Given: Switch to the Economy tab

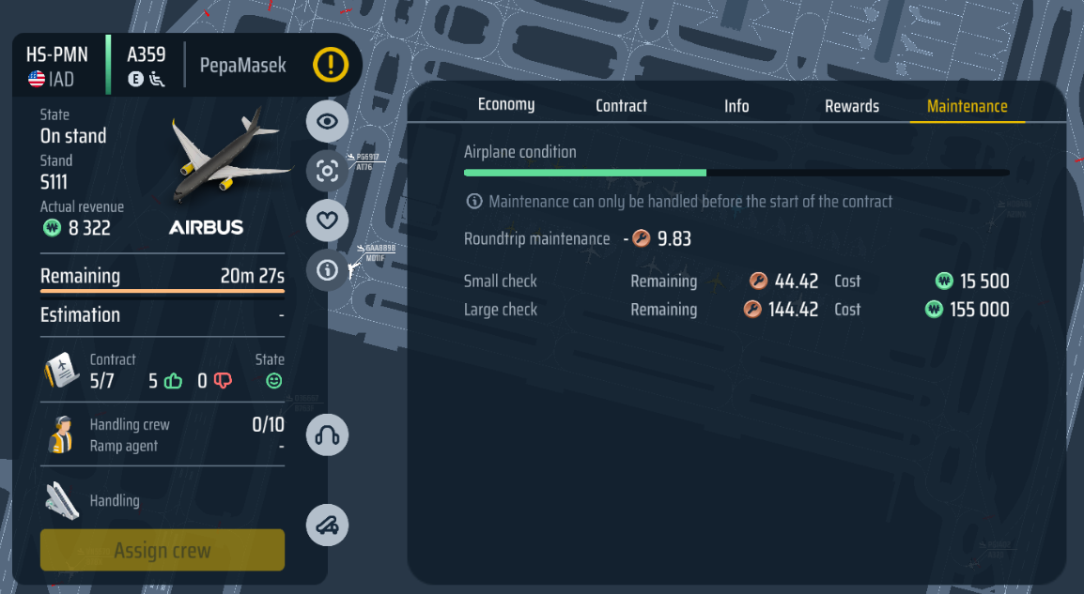Looking at the screenshot, I should pyautogui.click(x=506, y=105).
